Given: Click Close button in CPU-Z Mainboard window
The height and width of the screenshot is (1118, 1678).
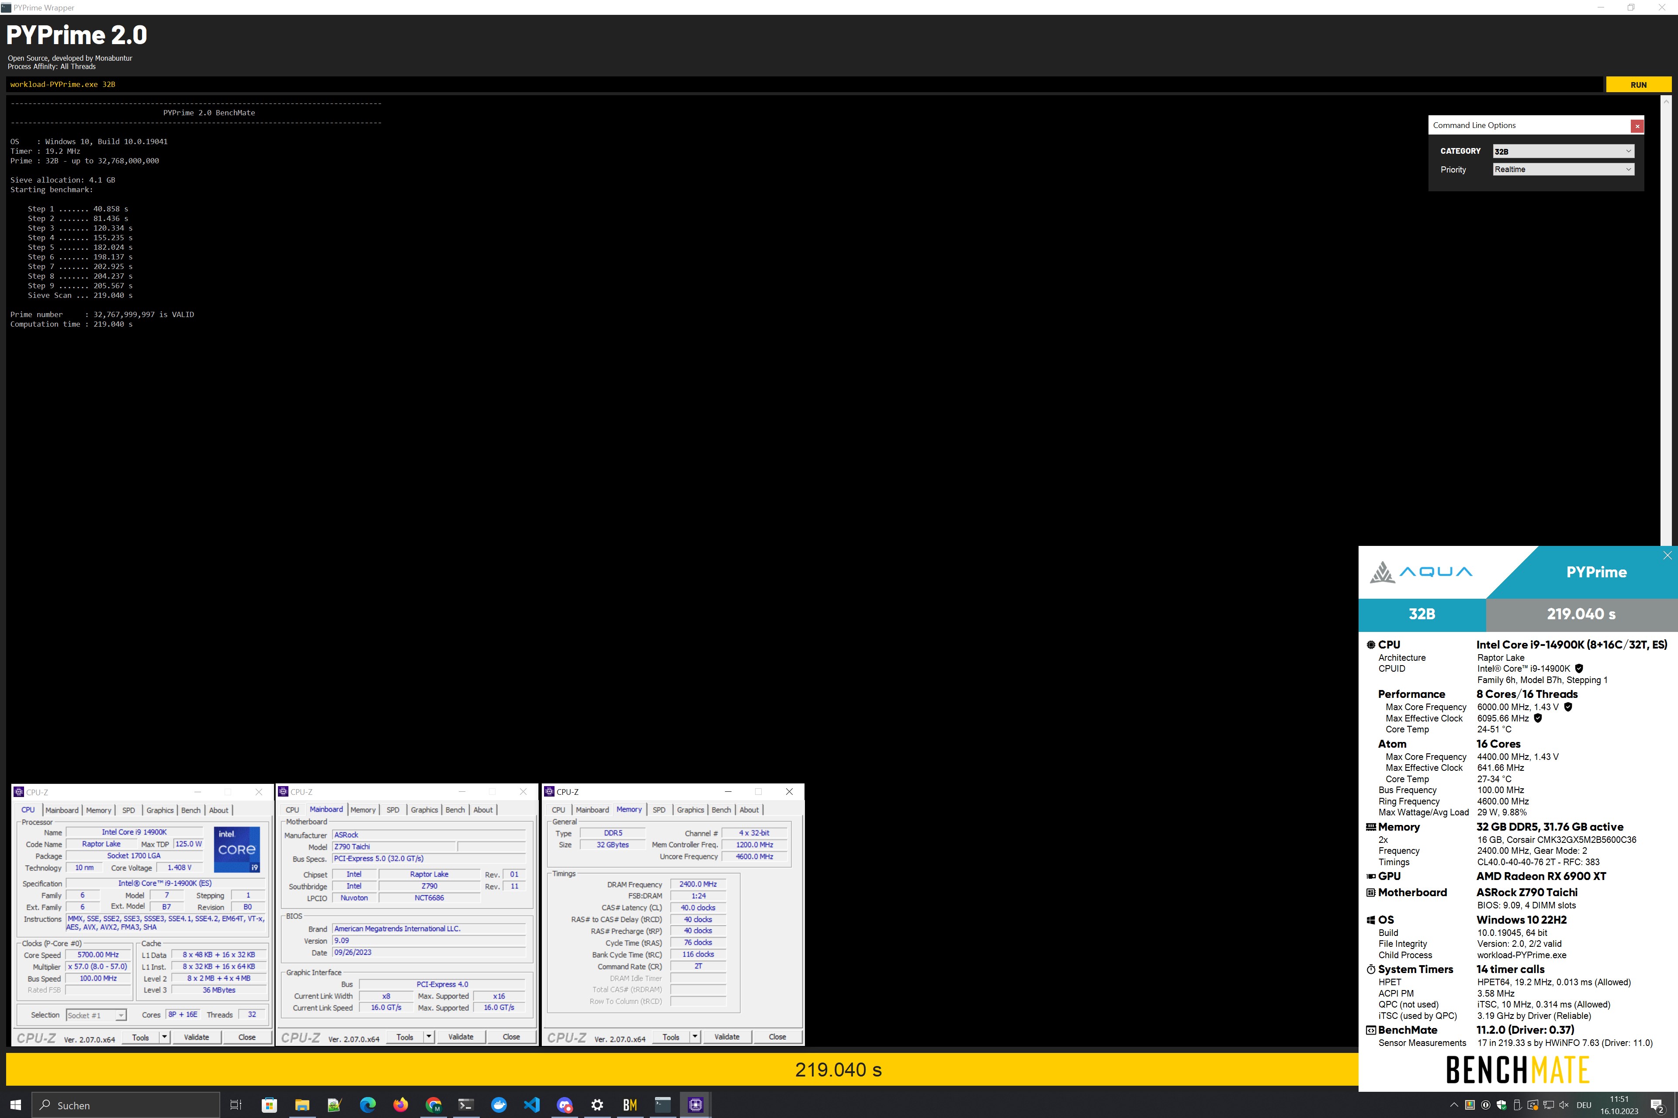Looking at the screenshot, I should coord(511,1037).
